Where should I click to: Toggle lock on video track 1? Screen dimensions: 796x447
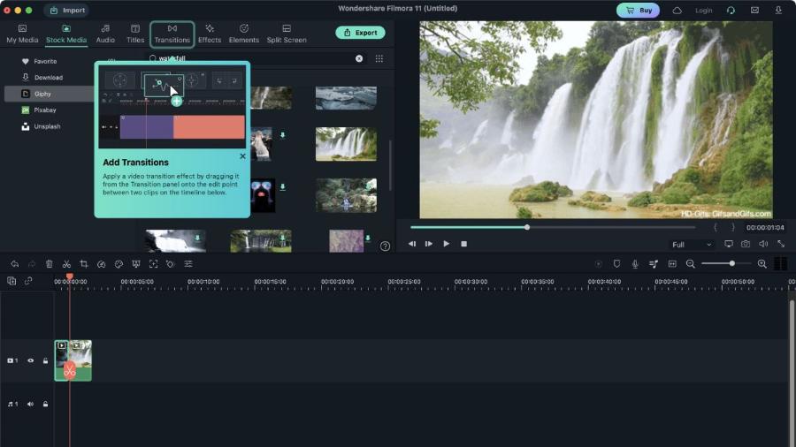tap(45, 360)
